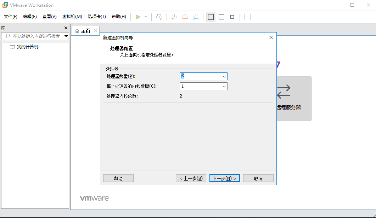The width and height of the screenshot is (376, 218).
Task: Click the revert to snapshot icon
Action: [x=185, y=17]
